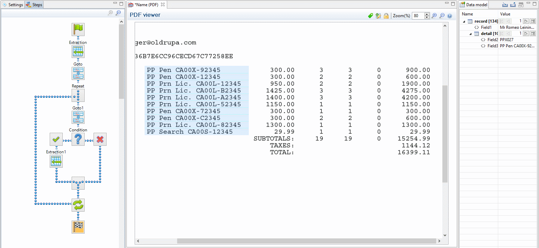Click the green tag icon in PDF viewer
Screen dimensions: 539x248
(x=370, y=16)
